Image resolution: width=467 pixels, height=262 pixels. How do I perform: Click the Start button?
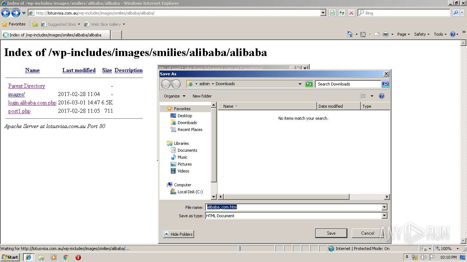click(10, 257)
